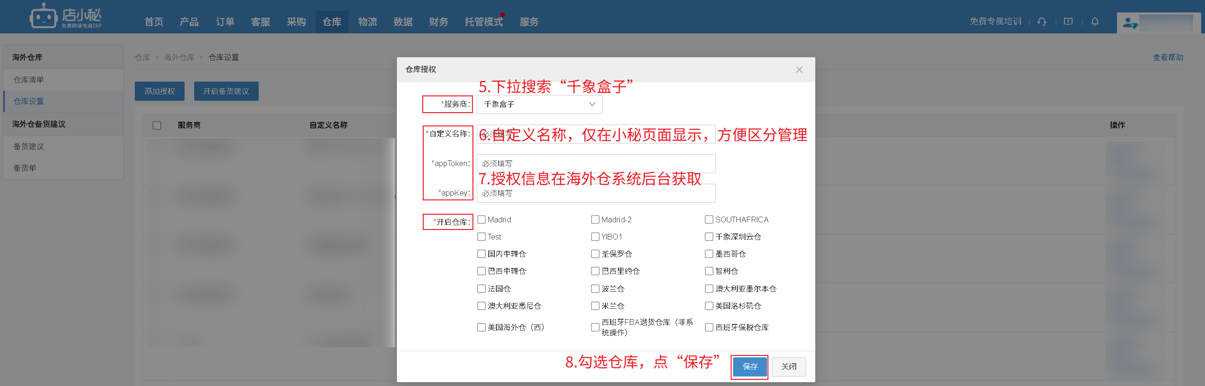The image size is (1205, 386).
Task: Open the help book icon
Action: click(x=1068, y=21)
